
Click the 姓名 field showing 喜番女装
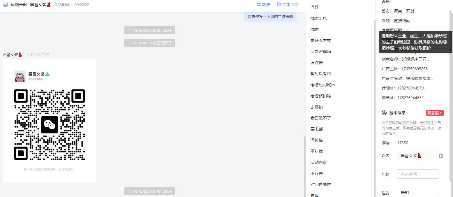(x=417, y=156)
